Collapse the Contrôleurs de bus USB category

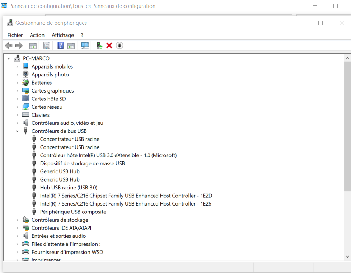coord(17,131)
